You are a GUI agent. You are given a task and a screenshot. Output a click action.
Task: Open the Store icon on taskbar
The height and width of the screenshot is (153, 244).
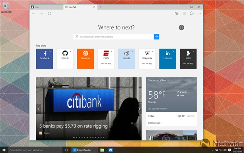(111, 150)
